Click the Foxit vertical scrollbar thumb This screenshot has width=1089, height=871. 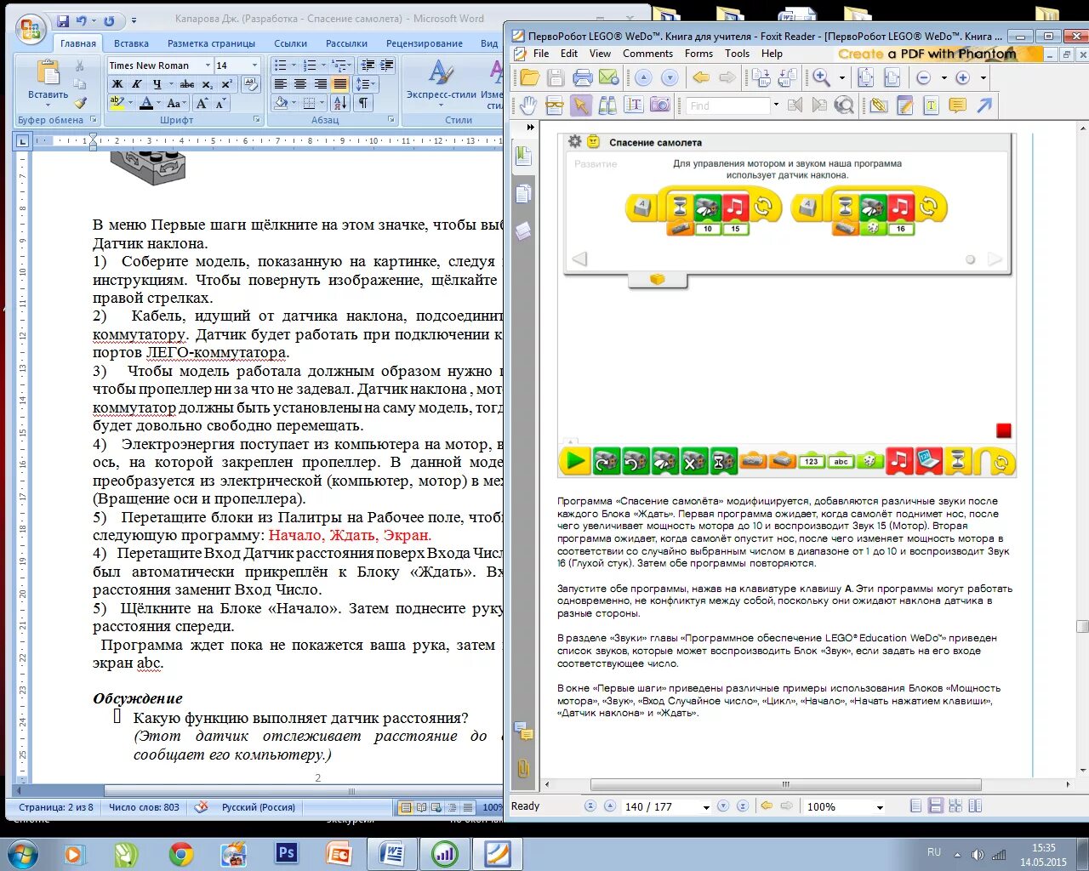click(1082, 627)
